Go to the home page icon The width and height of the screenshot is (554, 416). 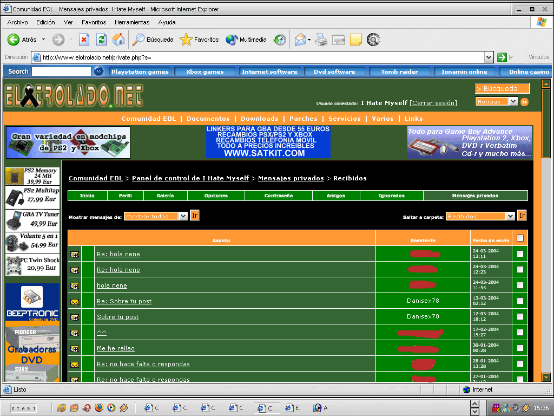[118, 40]
